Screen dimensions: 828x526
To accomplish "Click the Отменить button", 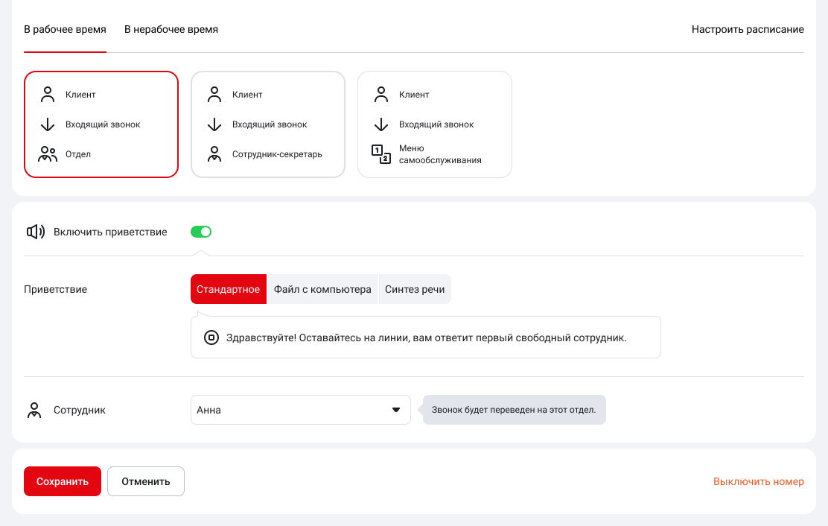I will point(146,481).
